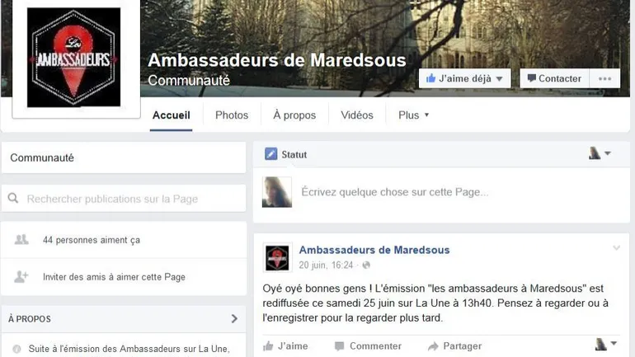Open the three-dots more options button
Viewport: 635px width, 357px height.
604,78
